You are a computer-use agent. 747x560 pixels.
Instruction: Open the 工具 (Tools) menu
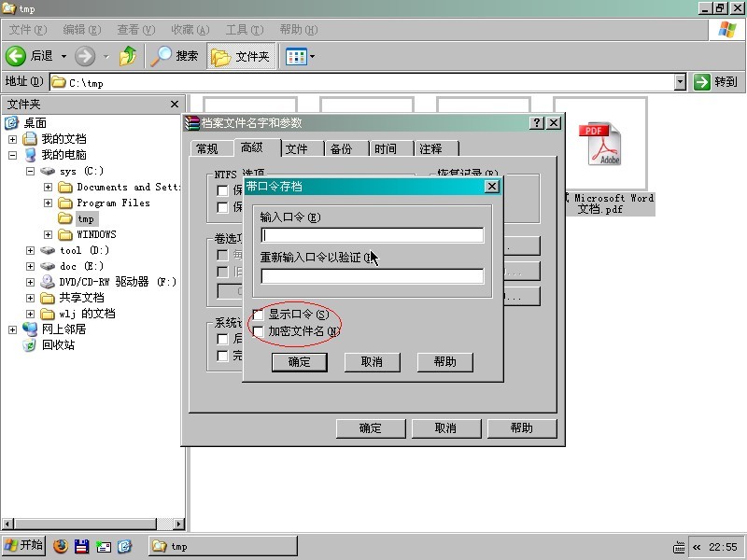point(243,30)
